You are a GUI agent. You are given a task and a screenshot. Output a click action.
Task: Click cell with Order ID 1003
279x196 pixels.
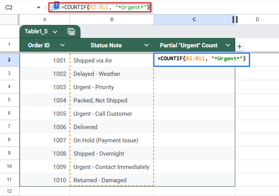[45, 87]
